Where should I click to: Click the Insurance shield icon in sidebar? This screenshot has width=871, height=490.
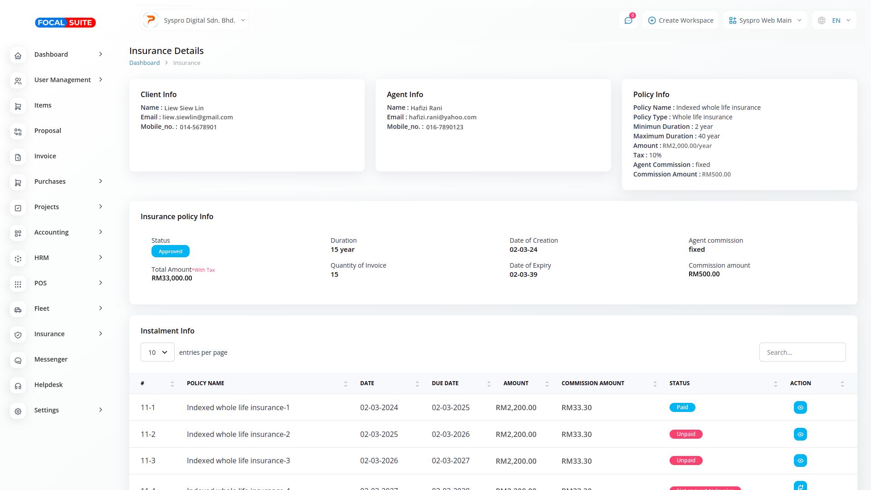pos(18,335)
